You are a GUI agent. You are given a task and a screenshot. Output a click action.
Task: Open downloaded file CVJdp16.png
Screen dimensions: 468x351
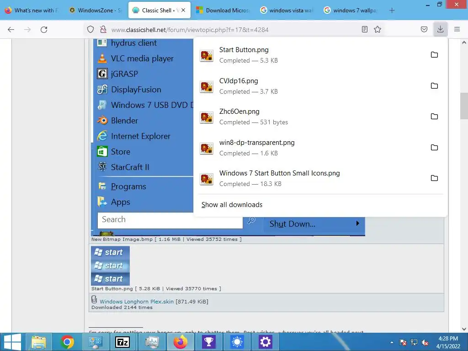[310, 86]
